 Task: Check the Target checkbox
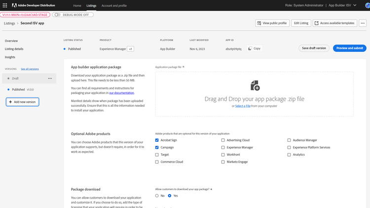157,155
